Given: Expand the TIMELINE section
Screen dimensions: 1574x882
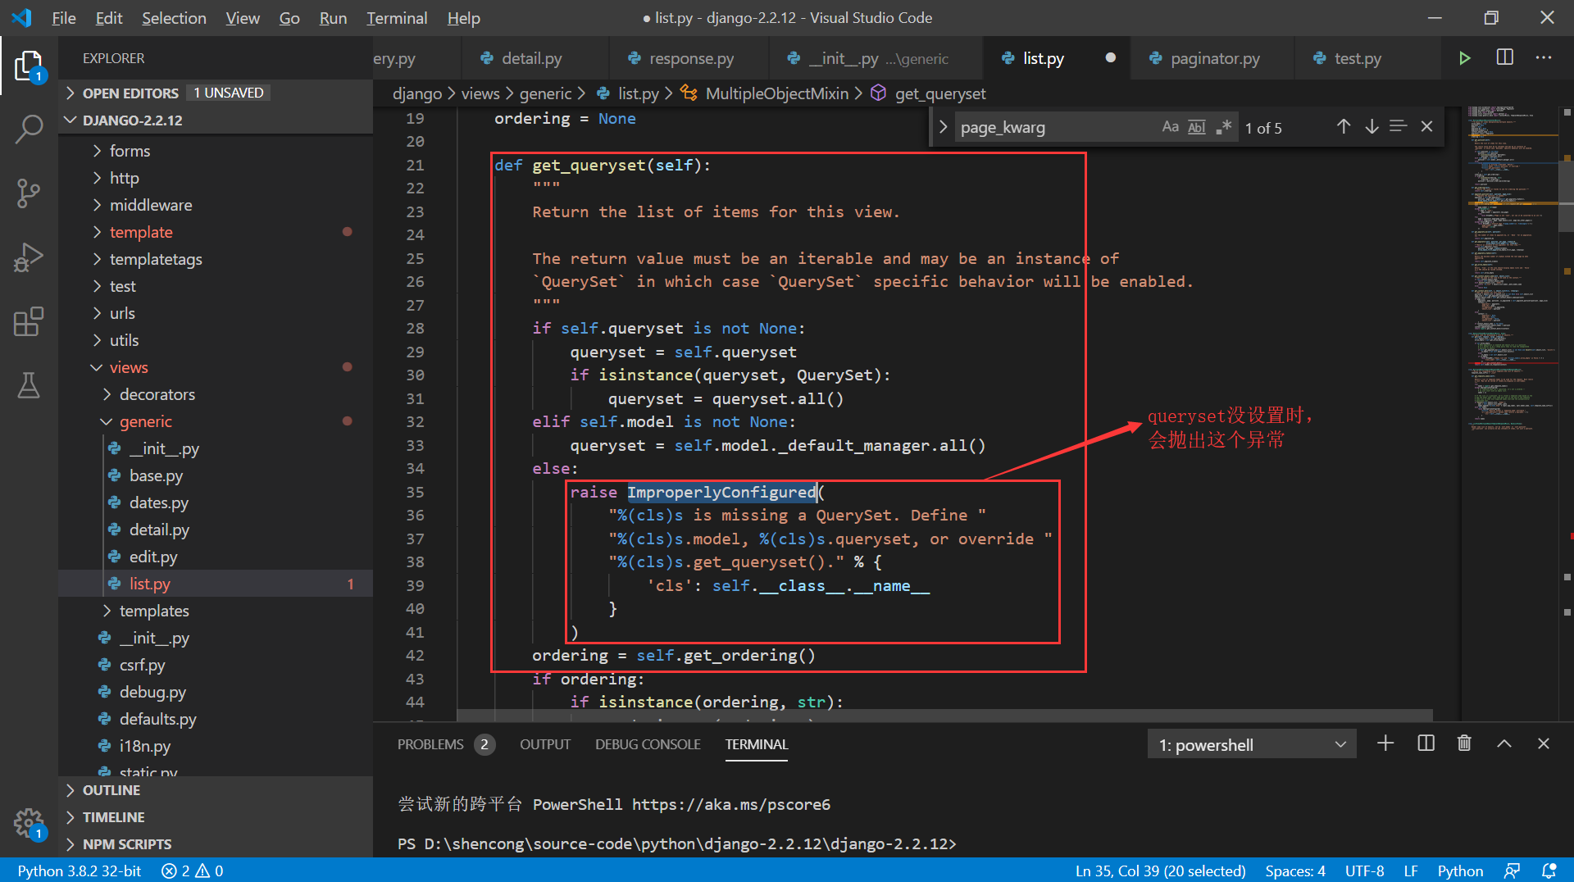Looking at the screenshot, I should click(x=216, y=817).
